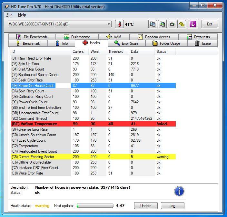Click the copy info to clipboard icon
This screenshot has height=217, width=227.
coord(153,24)
